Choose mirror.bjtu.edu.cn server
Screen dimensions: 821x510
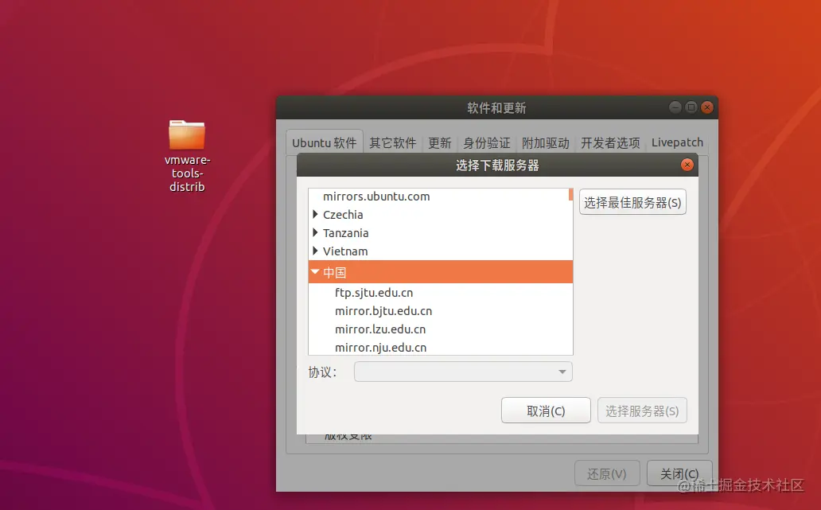pos(383,311)
